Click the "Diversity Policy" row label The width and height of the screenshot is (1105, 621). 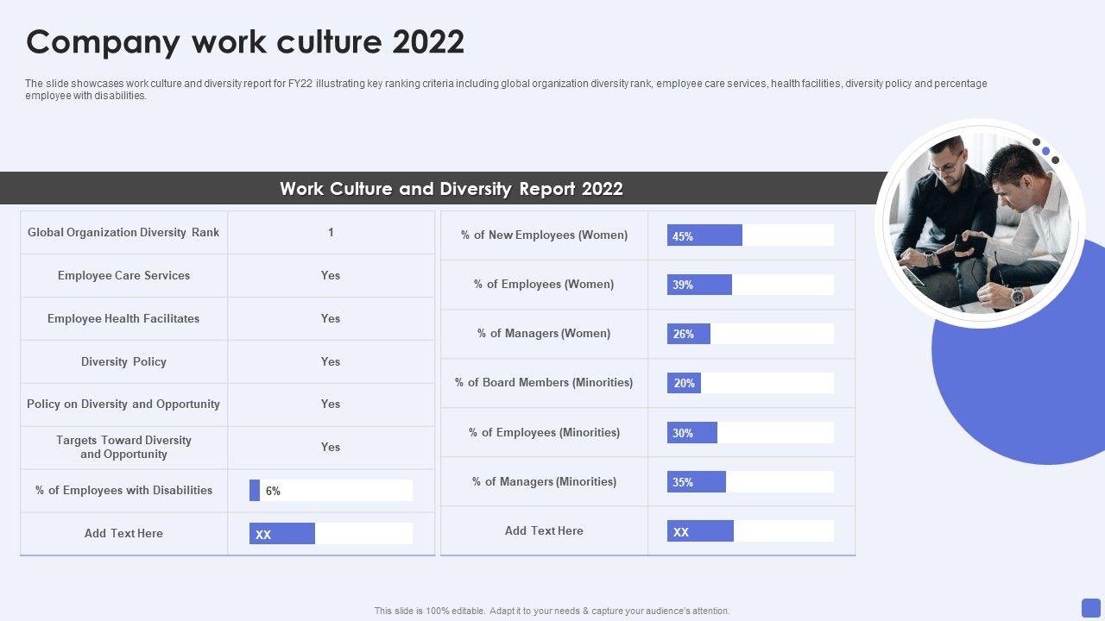(123, 361)
